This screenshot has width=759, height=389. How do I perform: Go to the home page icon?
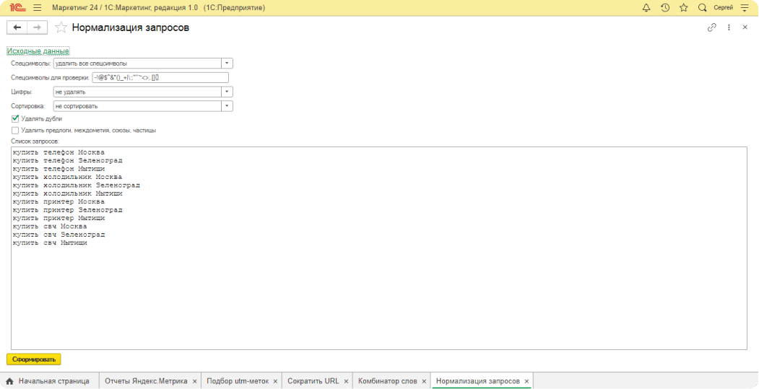click(10, 381)
